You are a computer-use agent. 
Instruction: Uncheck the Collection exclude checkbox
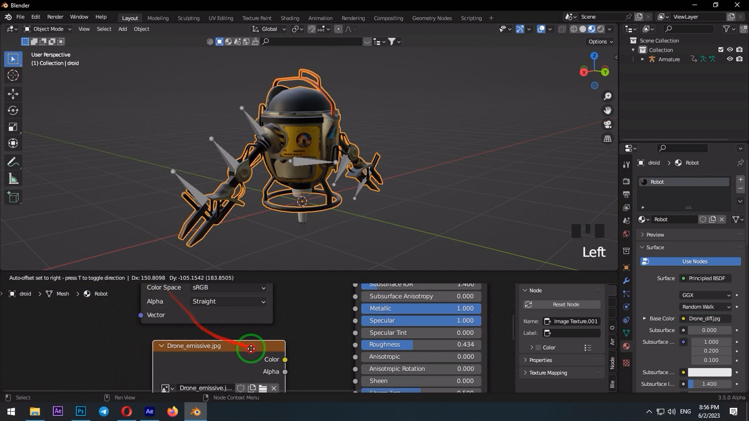[721, 50]
